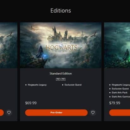Open the left edition card artwork
The width and height of the screenshot is (130, 130).
(x=9, y=45)
